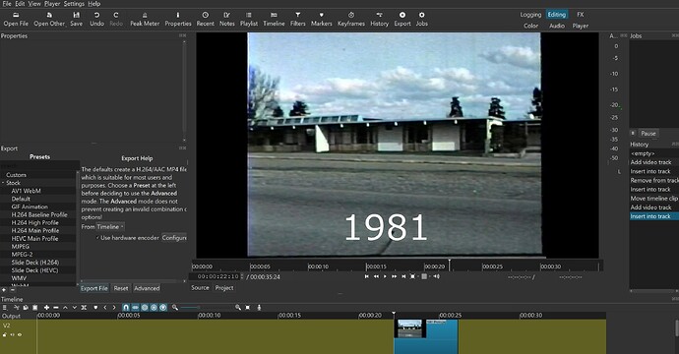Switch to Logging layout
679x354 pixels.
(x=530, y=15)
